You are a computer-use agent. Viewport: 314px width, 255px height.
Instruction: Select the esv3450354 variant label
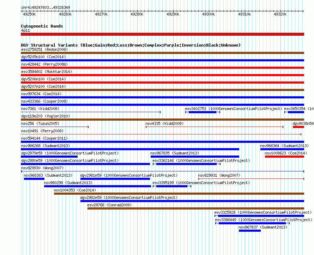[299, 109]
